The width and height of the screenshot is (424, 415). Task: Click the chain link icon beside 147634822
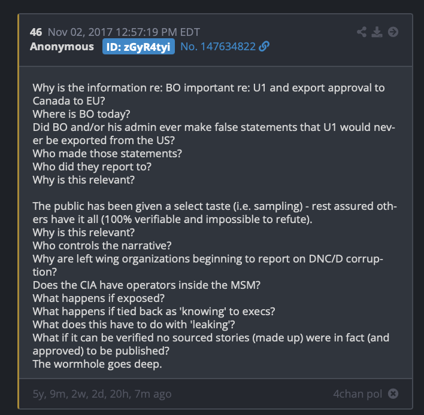264,46
